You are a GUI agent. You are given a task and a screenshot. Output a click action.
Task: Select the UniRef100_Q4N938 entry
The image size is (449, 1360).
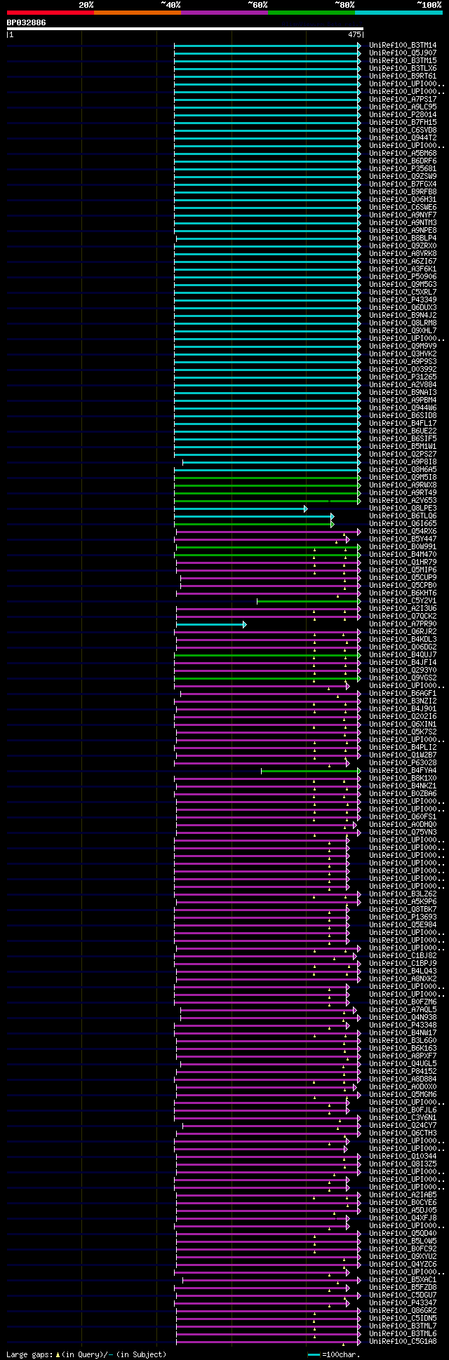click(403, 1017)
